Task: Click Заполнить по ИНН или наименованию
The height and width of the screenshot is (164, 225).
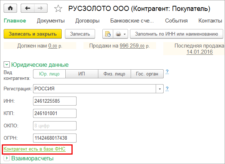Action: 176,34
